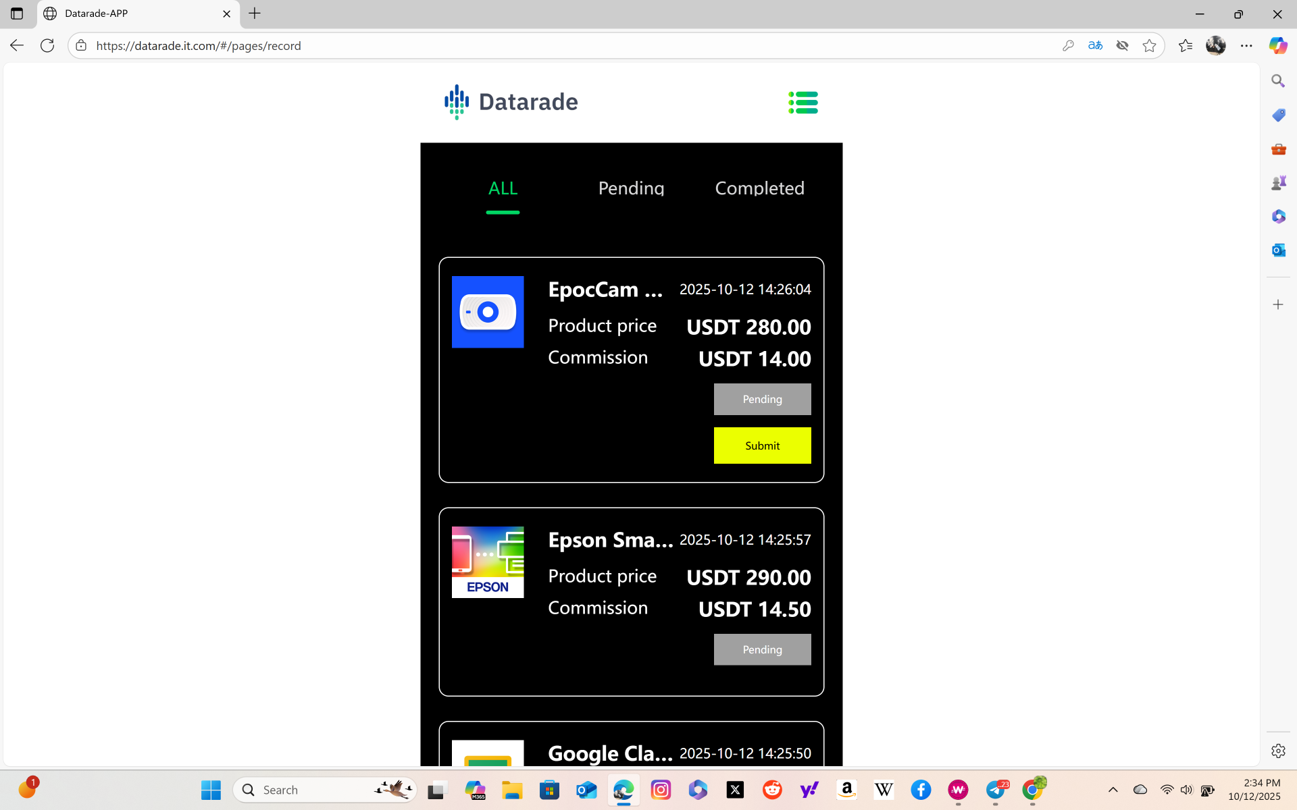Open the password manager key icon
Screen dimensions: 1297x810
pos(1068,46)
